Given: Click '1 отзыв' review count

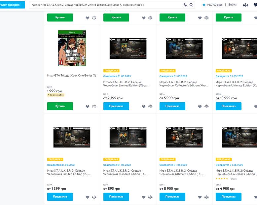Looking at the screenshot, I should (x=233, y=179).
